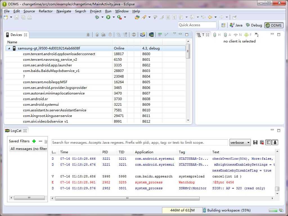Switch to the Java perspective
Viewport: 288px width, 216px height.
[236, 25]
